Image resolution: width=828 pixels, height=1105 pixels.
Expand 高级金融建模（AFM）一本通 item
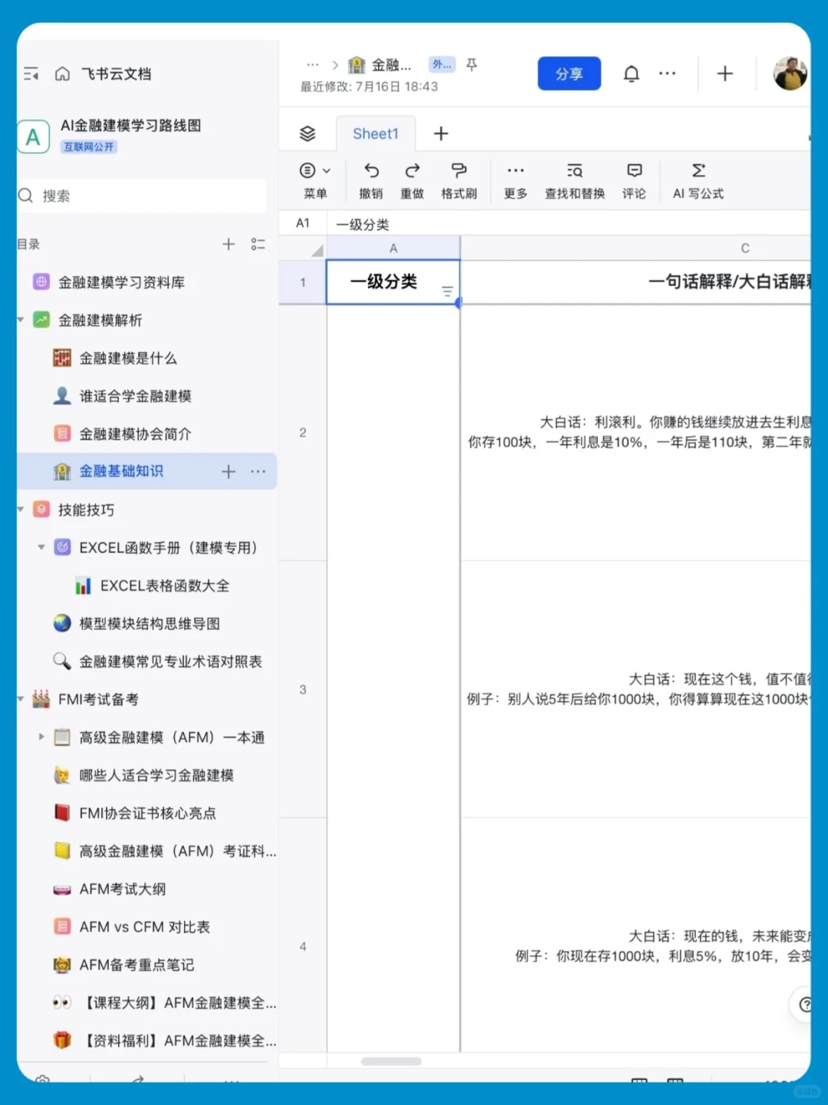pos(41,737)
